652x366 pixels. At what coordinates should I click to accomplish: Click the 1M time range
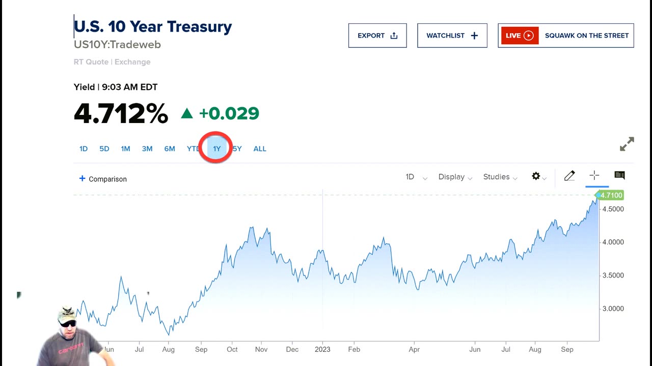(x=125, y=148)
